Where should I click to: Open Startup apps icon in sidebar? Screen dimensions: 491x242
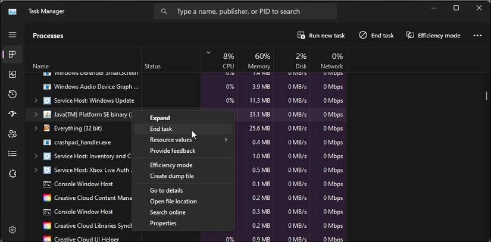pos(12,114)
